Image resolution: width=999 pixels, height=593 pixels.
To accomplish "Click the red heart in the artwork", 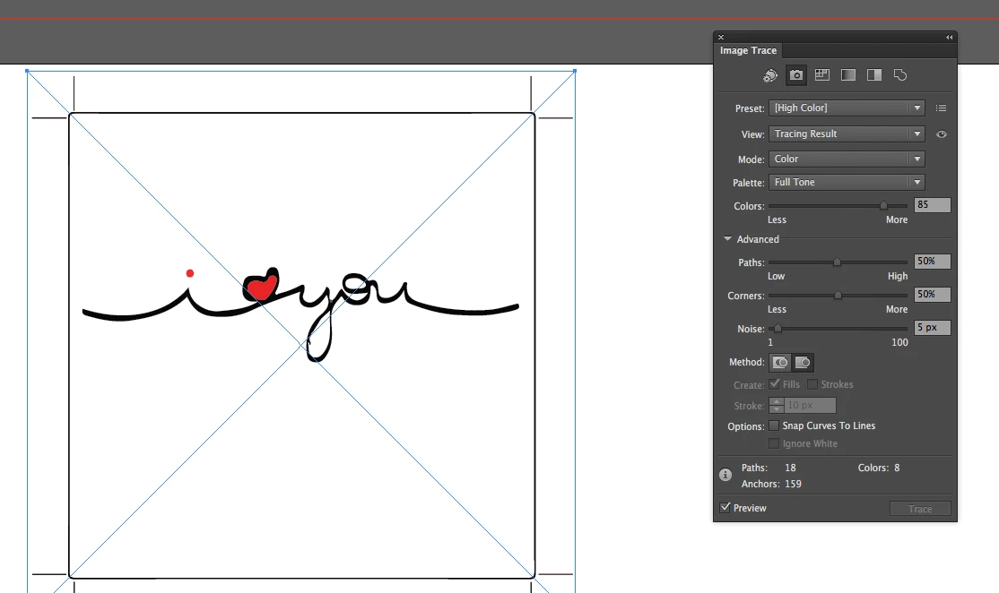I will [x=262, y=288].
